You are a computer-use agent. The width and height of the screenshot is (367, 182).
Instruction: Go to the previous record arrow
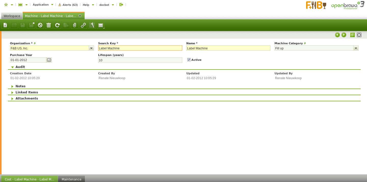point(337,35)
